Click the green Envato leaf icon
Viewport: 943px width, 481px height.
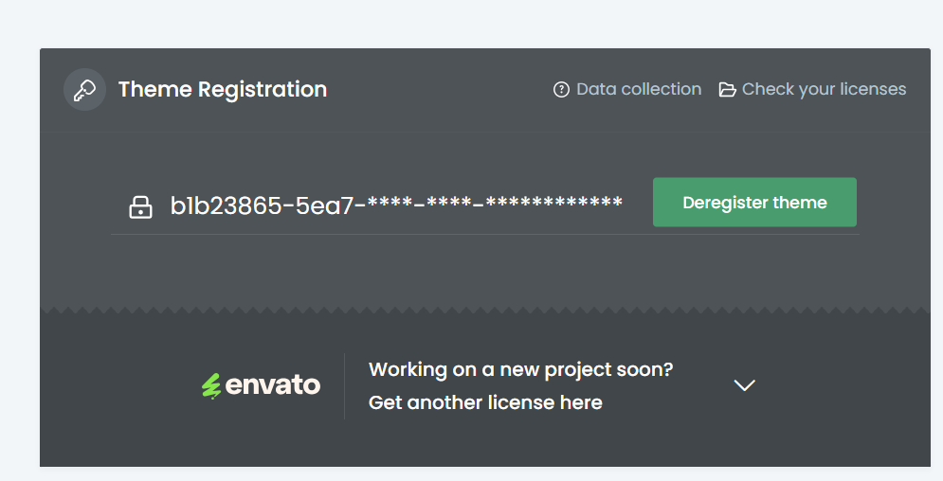point(210,386)
